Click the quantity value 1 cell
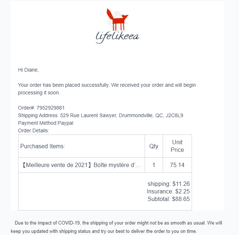Viewport: 239px width, 235px height. 154,165
